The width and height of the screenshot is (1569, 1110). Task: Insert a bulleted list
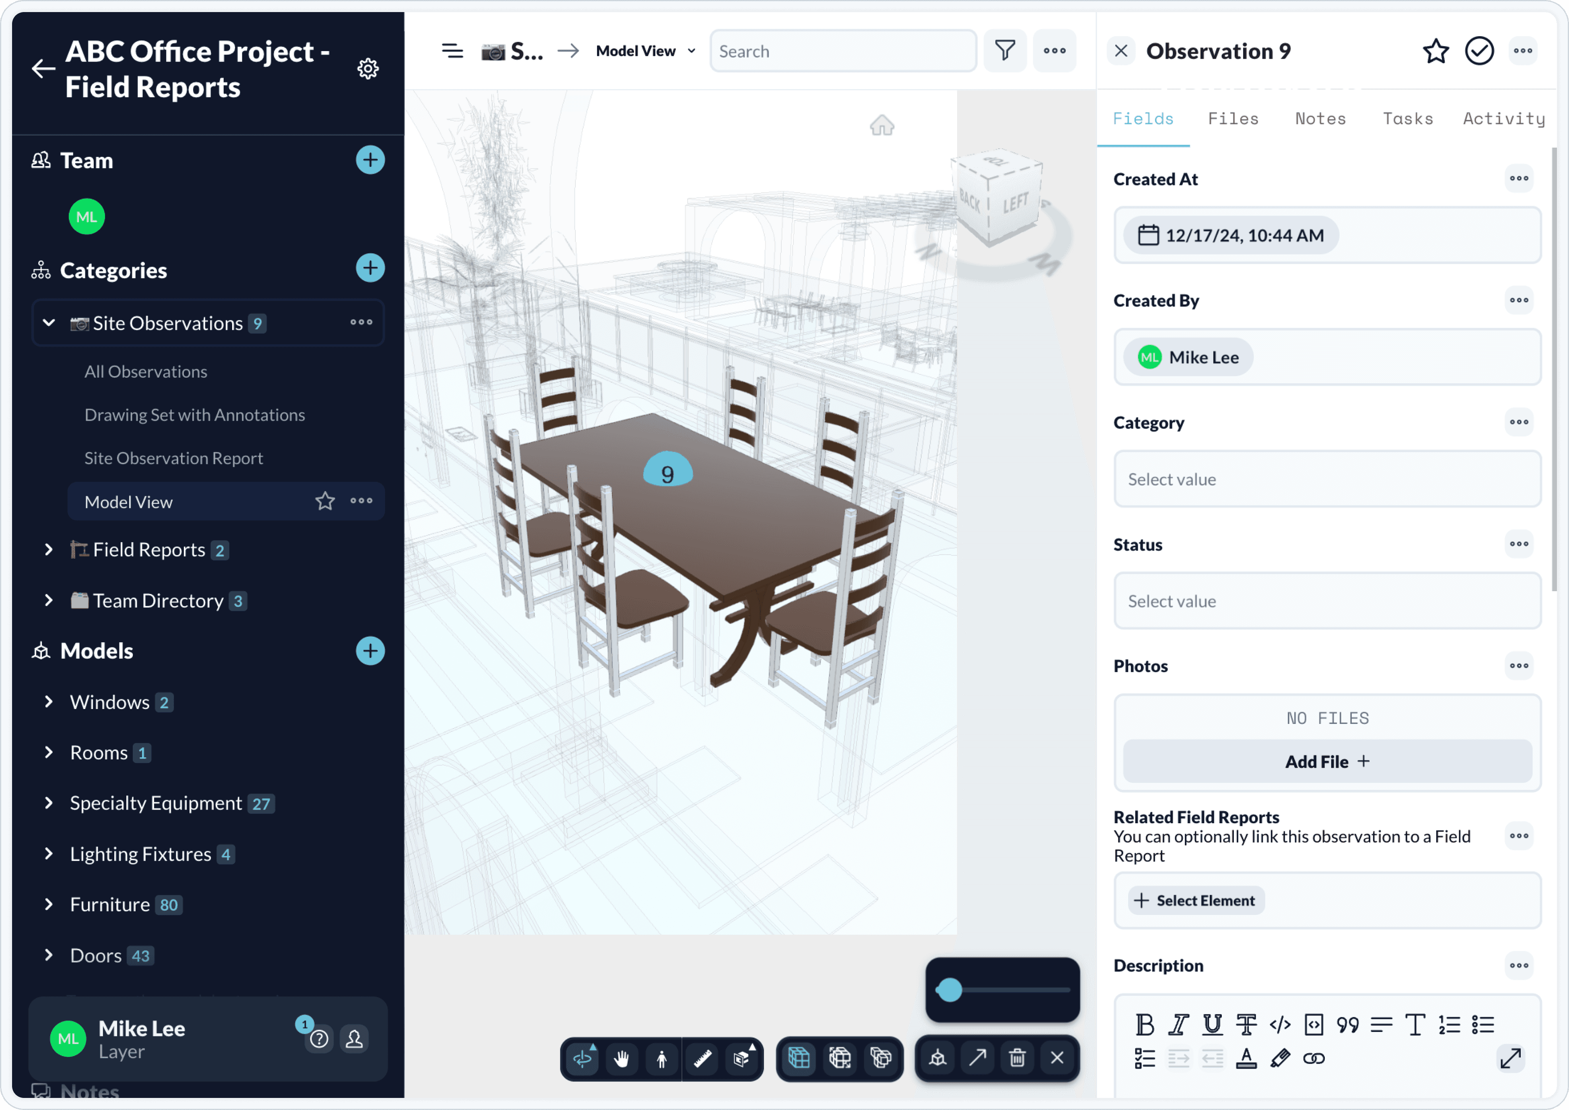tap(1483, 1025)
